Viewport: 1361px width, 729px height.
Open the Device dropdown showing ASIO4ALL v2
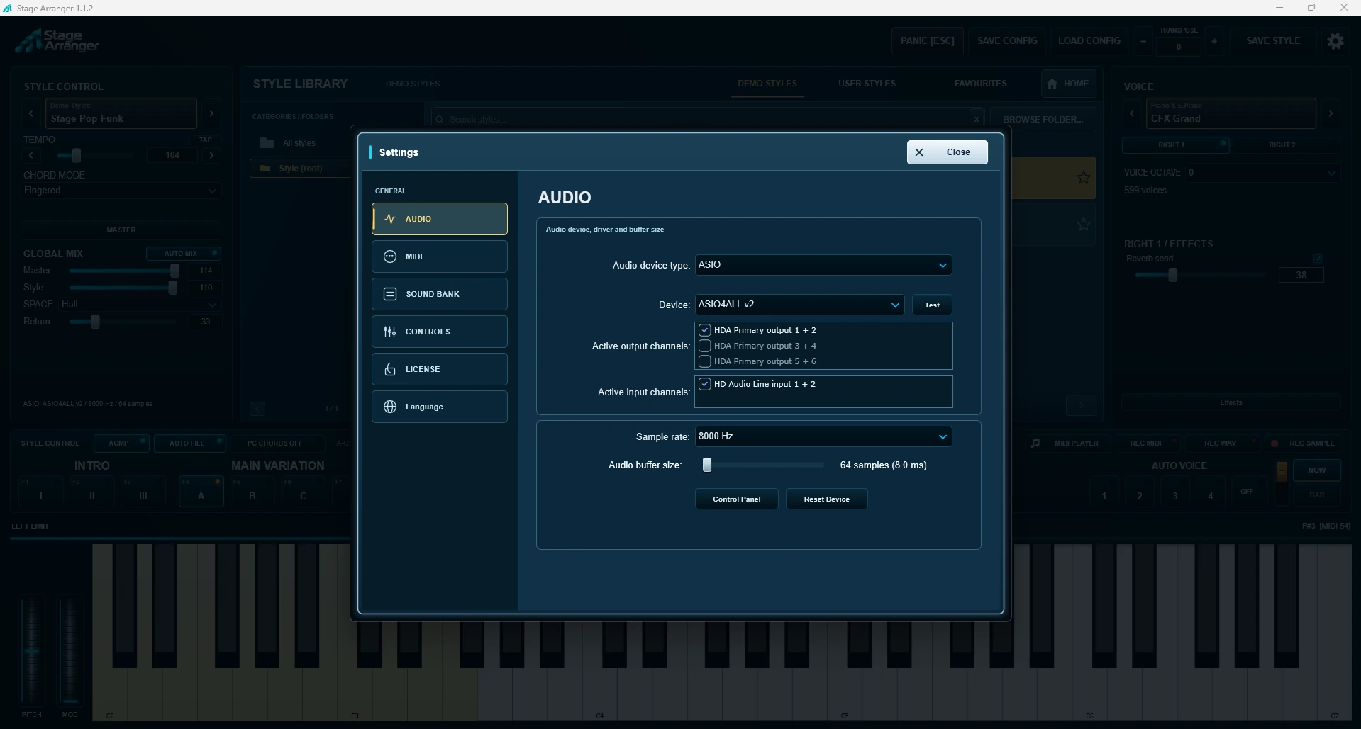coord(799,305)
